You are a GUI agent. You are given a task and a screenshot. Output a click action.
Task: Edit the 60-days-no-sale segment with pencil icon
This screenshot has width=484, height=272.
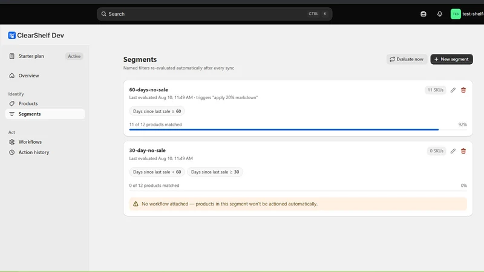tap(453, 90)
